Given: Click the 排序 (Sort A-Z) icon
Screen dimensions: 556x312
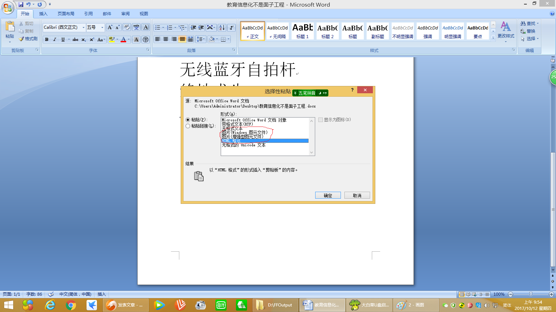Looking at the screenshot, I should 223,27.
